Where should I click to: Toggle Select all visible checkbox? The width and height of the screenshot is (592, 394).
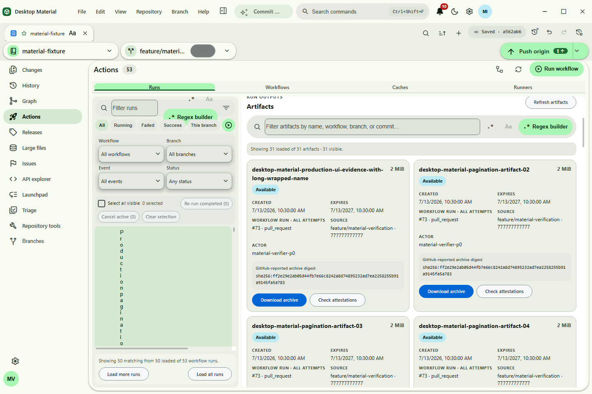coord(102,203)
